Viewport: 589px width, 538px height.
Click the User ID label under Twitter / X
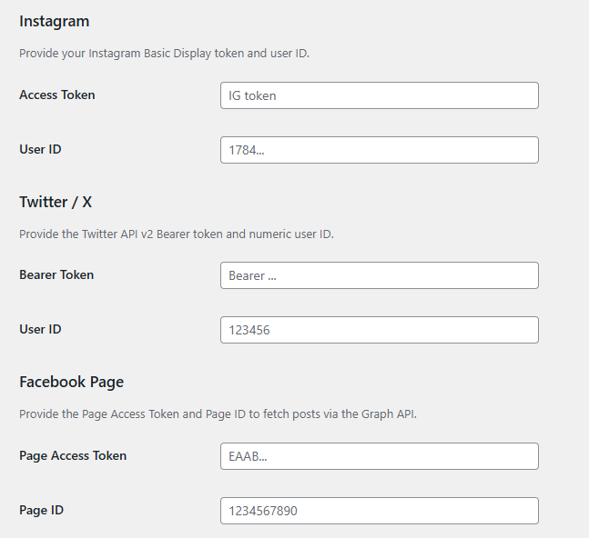coord(40,329)
